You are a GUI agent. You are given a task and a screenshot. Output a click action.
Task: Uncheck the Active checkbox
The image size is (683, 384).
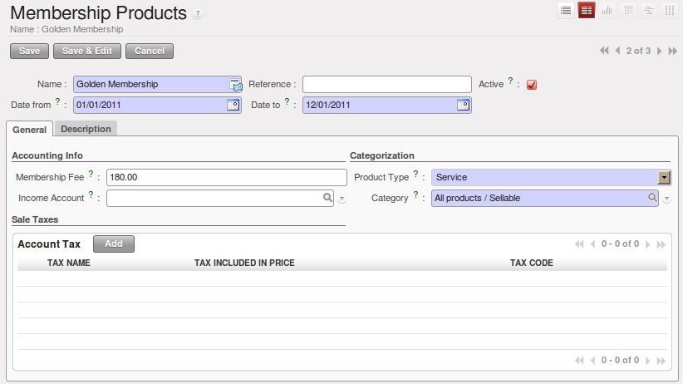pos(532,85)
